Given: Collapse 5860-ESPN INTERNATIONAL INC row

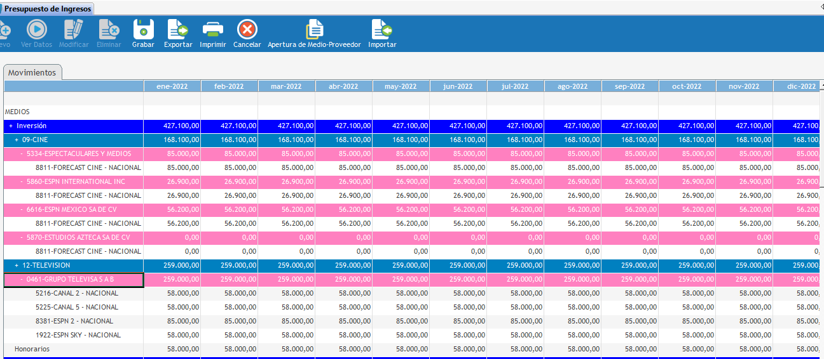Looking at the screenshot, I should tap(22, 181).
